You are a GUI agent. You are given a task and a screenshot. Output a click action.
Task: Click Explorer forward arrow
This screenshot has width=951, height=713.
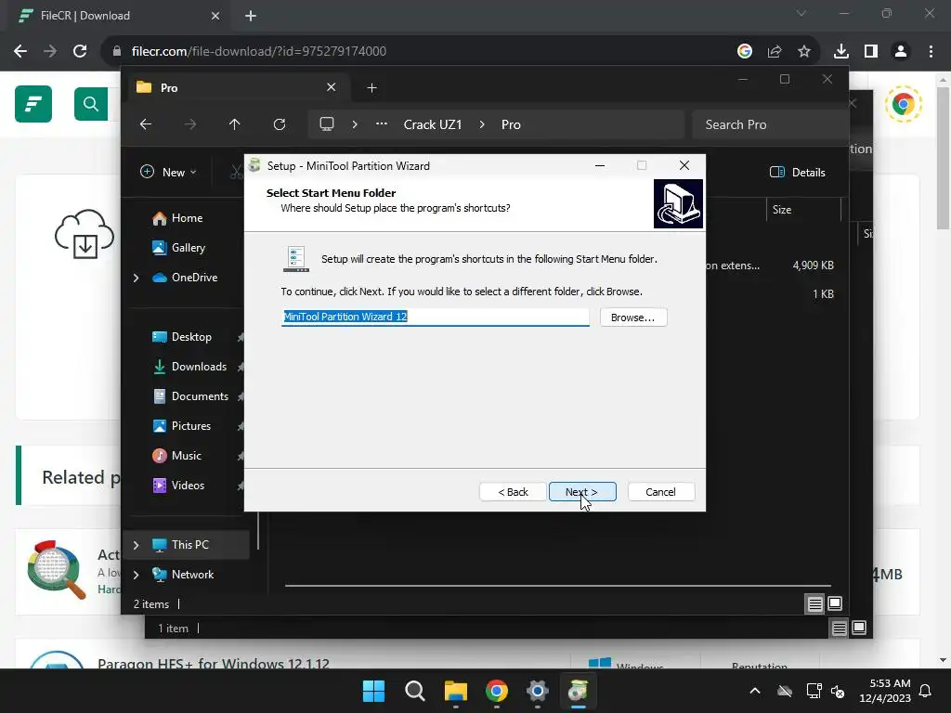point(190,124)
